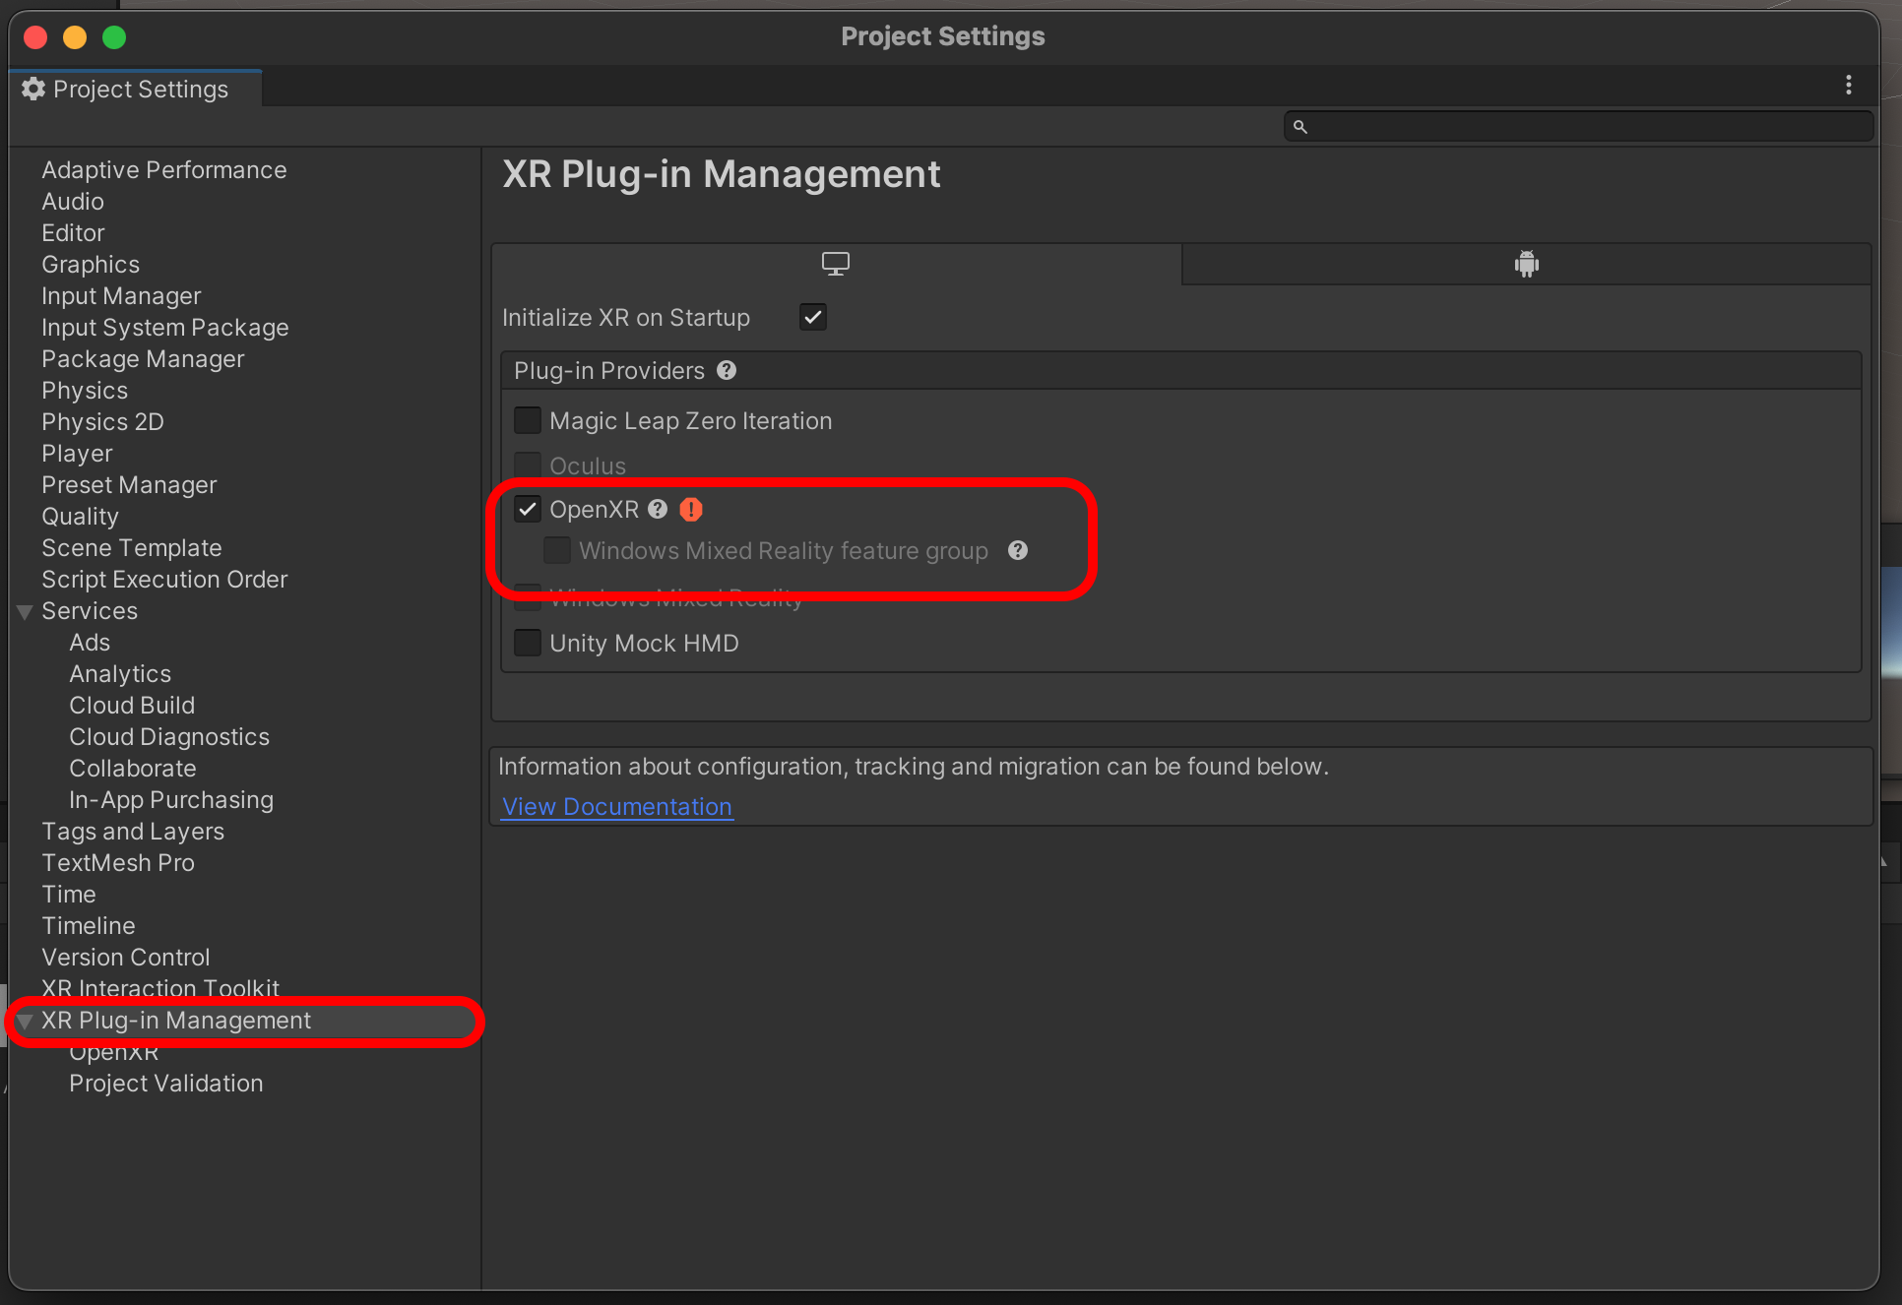Click Windows Mixed Reality feature group help icon
Viewport: 1902px width, 1305px height.
tap(1018, 551)
